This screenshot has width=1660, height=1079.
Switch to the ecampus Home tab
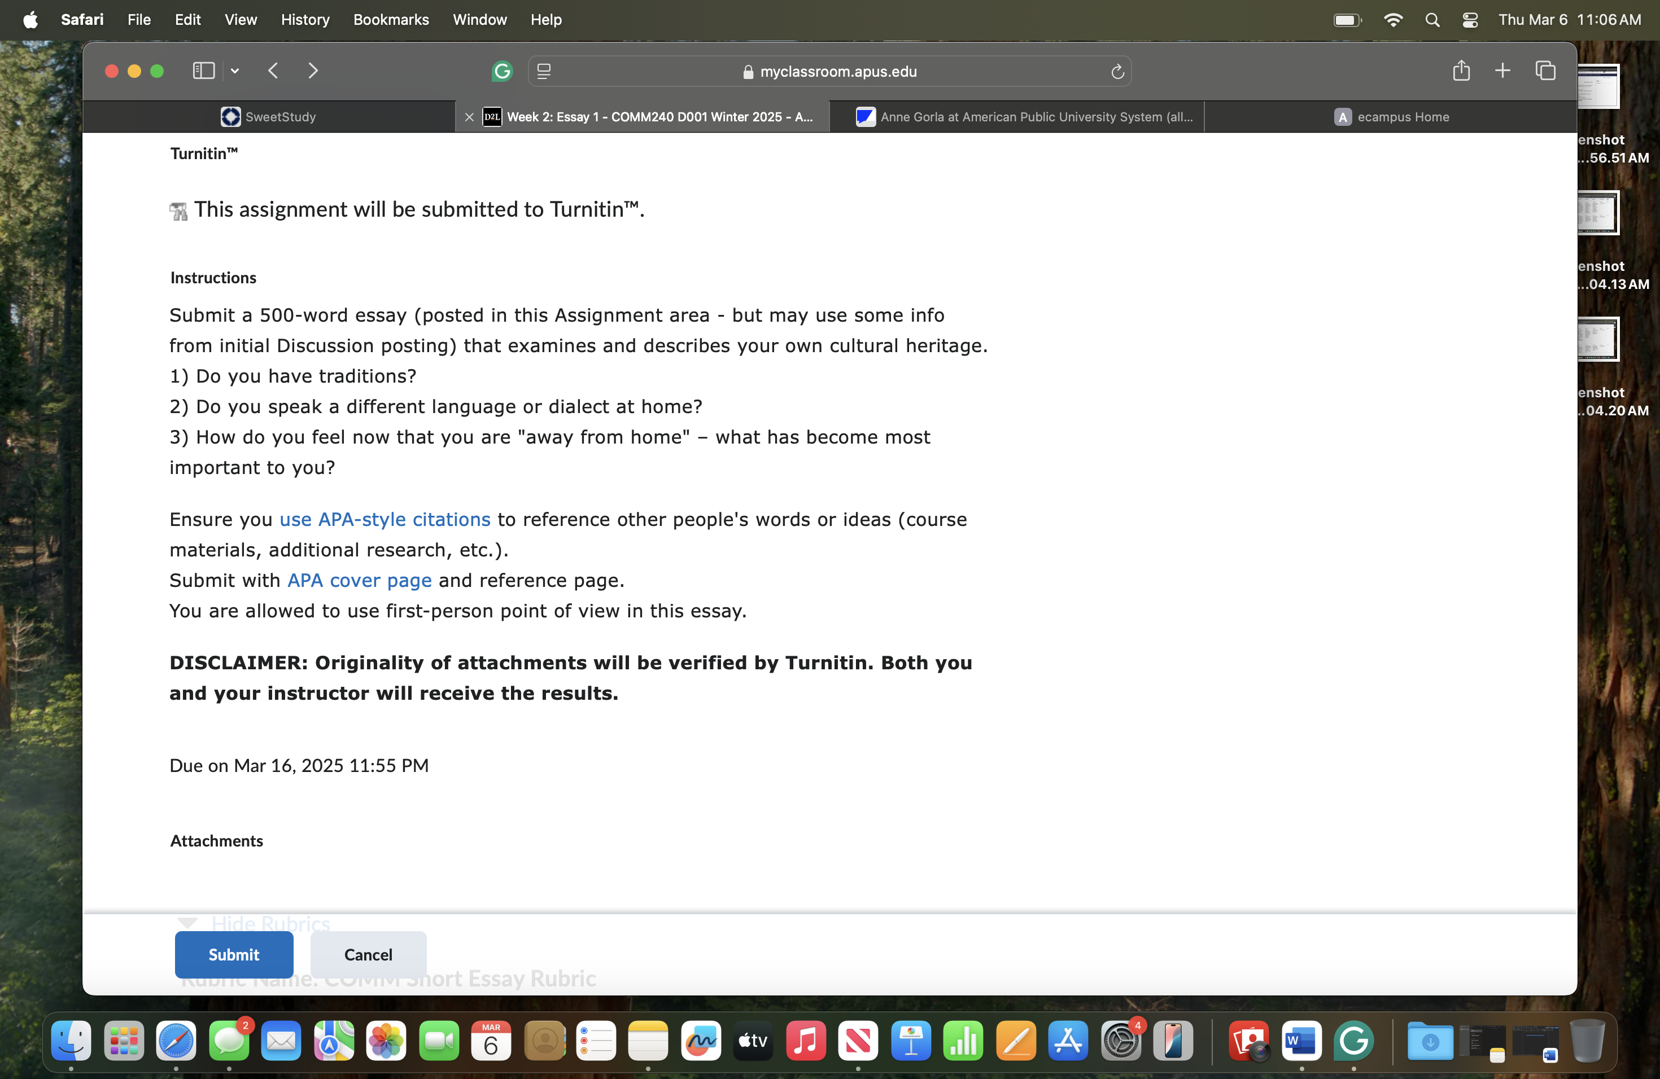[1391, 117]
